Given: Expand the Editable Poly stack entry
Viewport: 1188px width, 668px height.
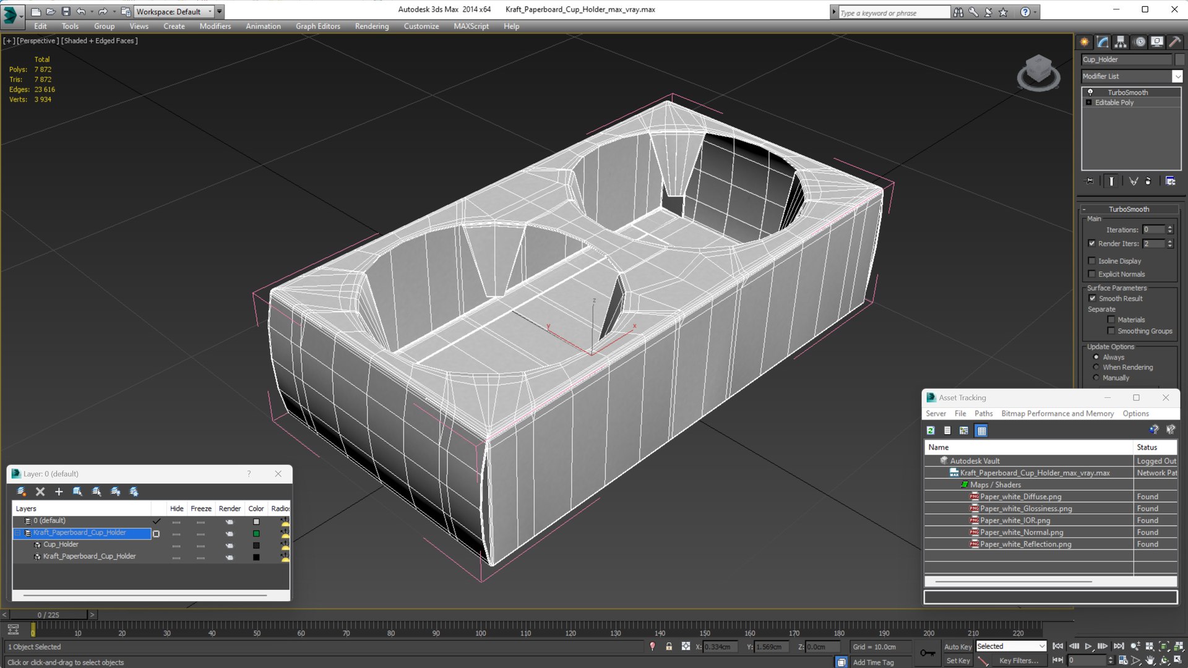Looking at the screenshot, I should coord(1089,103).
